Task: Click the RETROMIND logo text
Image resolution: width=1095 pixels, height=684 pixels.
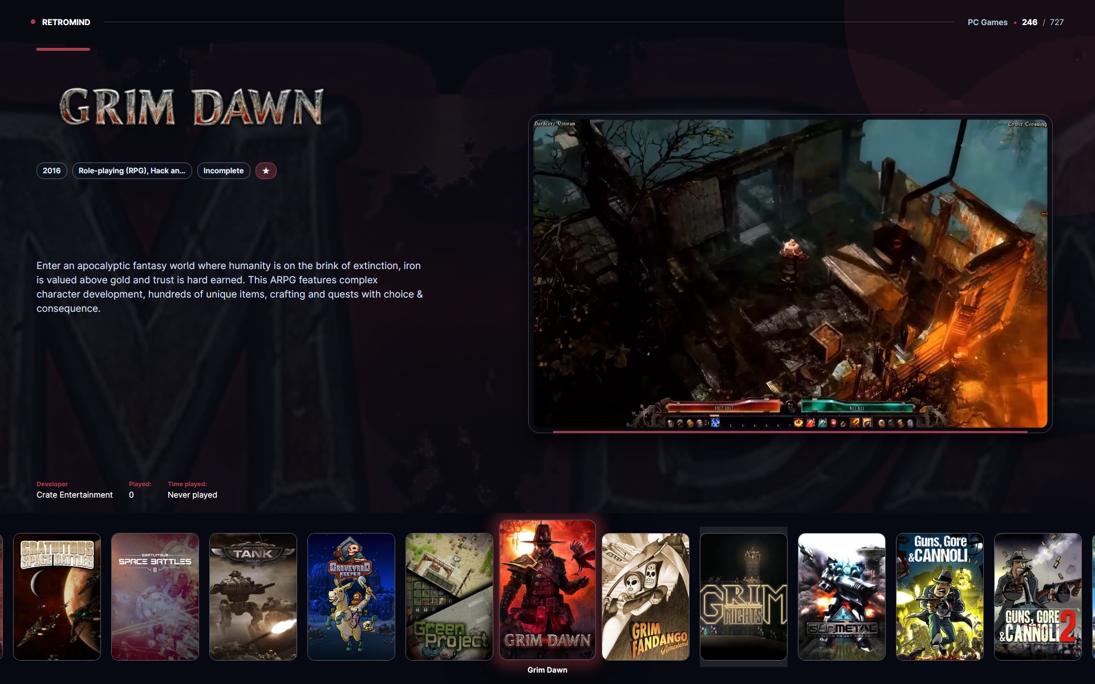Action: (x=66, y=22)
